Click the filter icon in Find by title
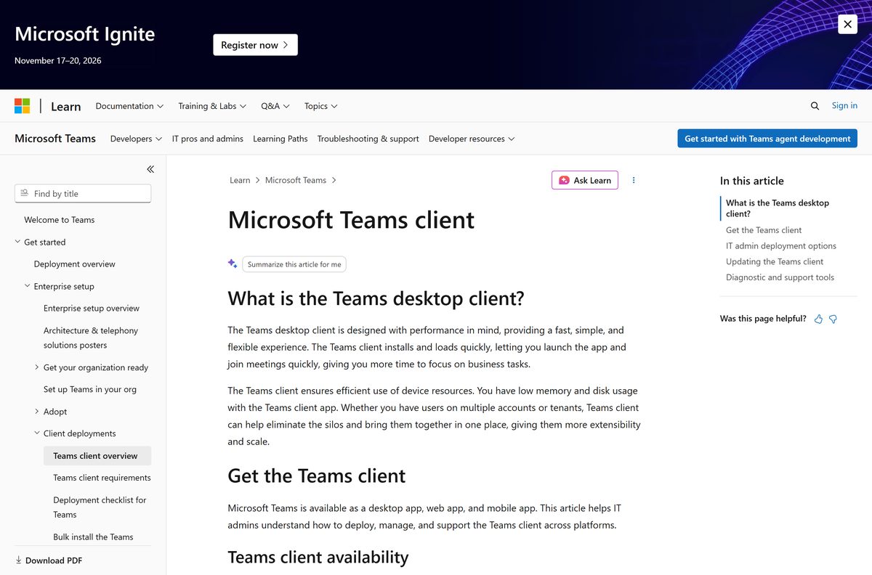This screenshot has height=575, width=872. (x=25, y=193)
